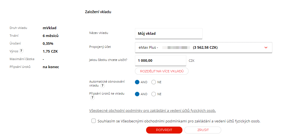Click the 6 měsíců duration value
The width and height of the screenshot is (288, 138).
tap(51, 36)
